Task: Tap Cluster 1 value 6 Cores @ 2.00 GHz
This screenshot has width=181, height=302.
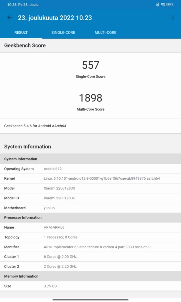Action: pos(60,257)
